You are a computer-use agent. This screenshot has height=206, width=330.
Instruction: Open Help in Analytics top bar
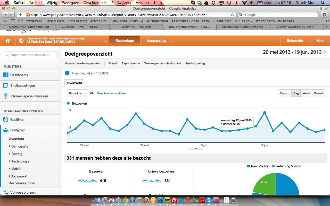320,41
